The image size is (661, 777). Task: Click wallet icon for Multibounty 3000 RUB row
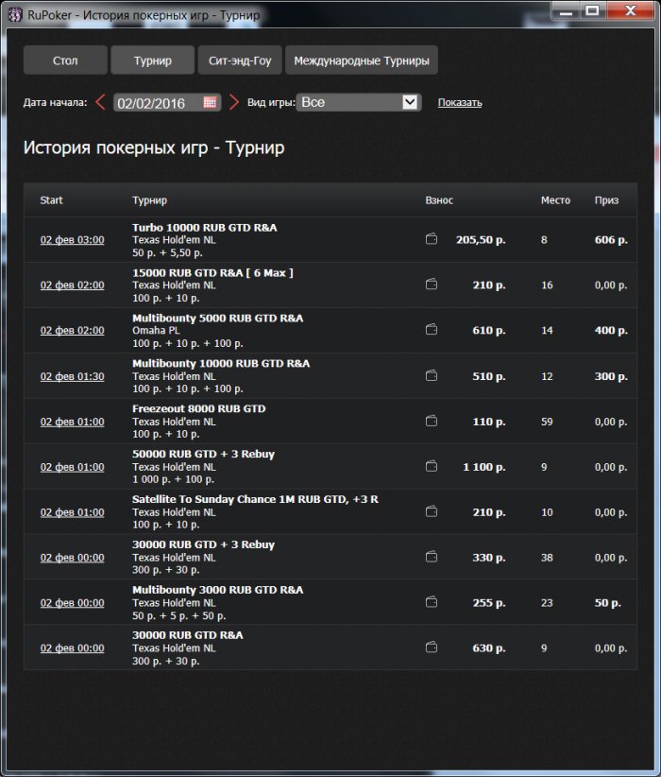tap(432, 602)
